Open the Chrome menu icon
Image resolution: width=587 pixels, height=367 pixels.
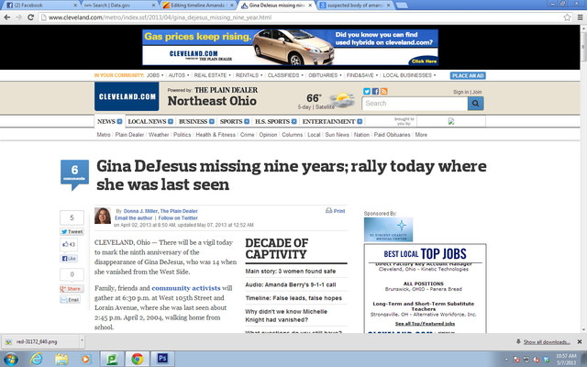[x=580, y=17]
